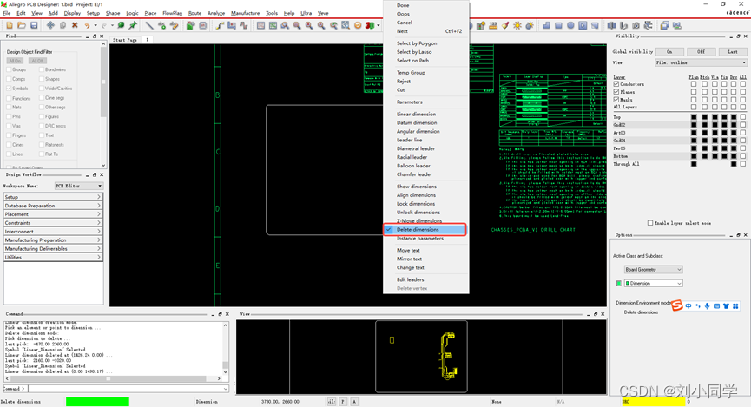The width and height of the screenshot is (751, 407).
Task: Click the red Delete X toolbar icon
Action: [75, 25]
